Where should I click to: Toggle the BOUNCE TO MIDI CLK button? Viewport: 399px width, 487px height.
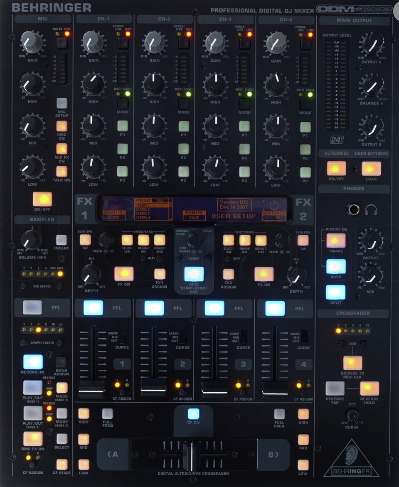pyautogui.click(x=352, y=363)
